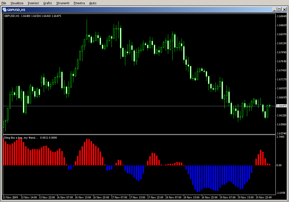
Task: Click the indicator scale value 1.7493
Action: tap(280, 137)
